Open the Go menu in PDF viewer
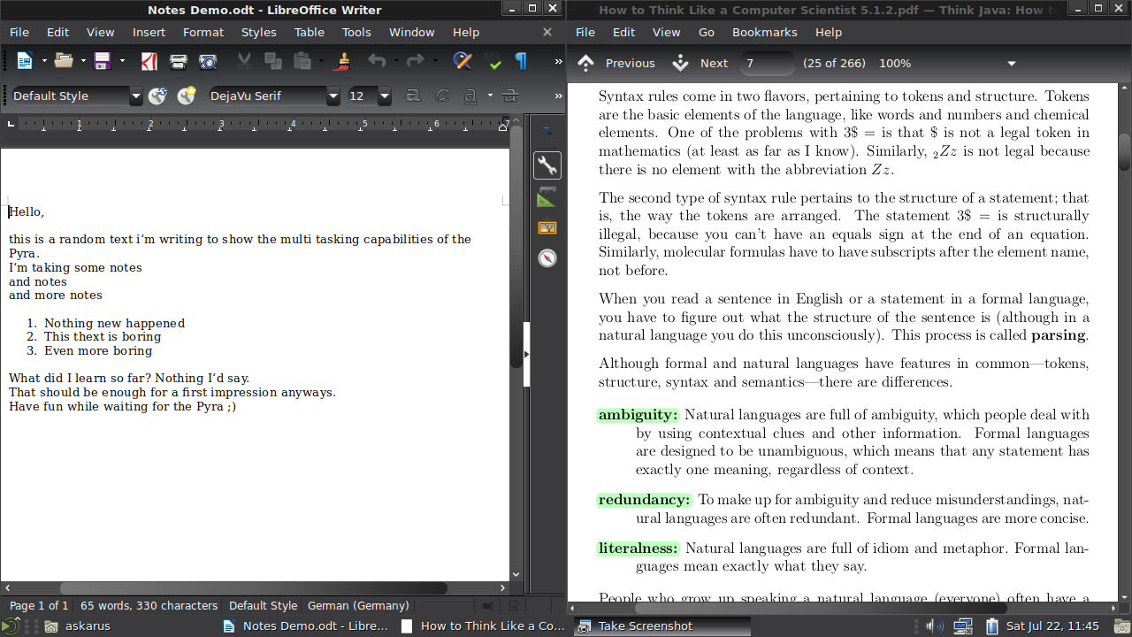 tap(707, 32)
